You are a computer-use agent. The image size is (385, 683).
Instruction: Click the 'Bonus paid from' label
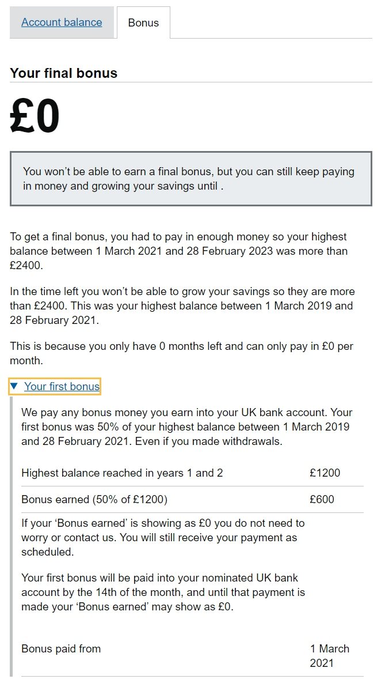(x=61, y=649)
